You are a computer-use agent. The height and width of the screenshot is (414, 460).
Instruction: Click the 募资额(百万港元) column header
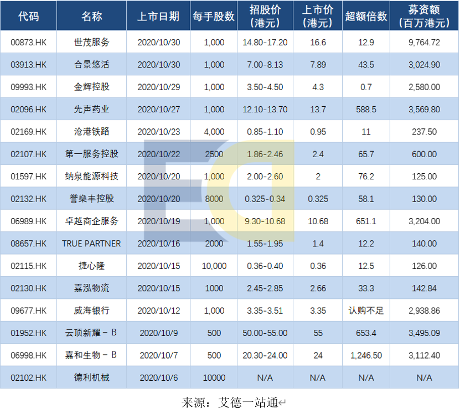click(x=424, y=16)
